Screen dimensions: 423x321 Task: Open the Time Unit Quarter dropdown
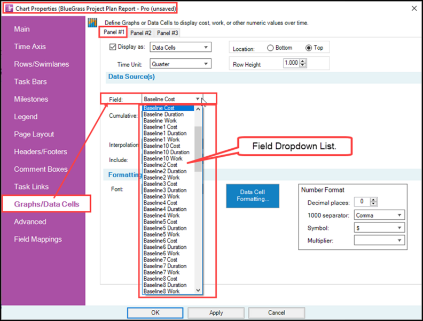pyautogui.click(x=180, y=64)
